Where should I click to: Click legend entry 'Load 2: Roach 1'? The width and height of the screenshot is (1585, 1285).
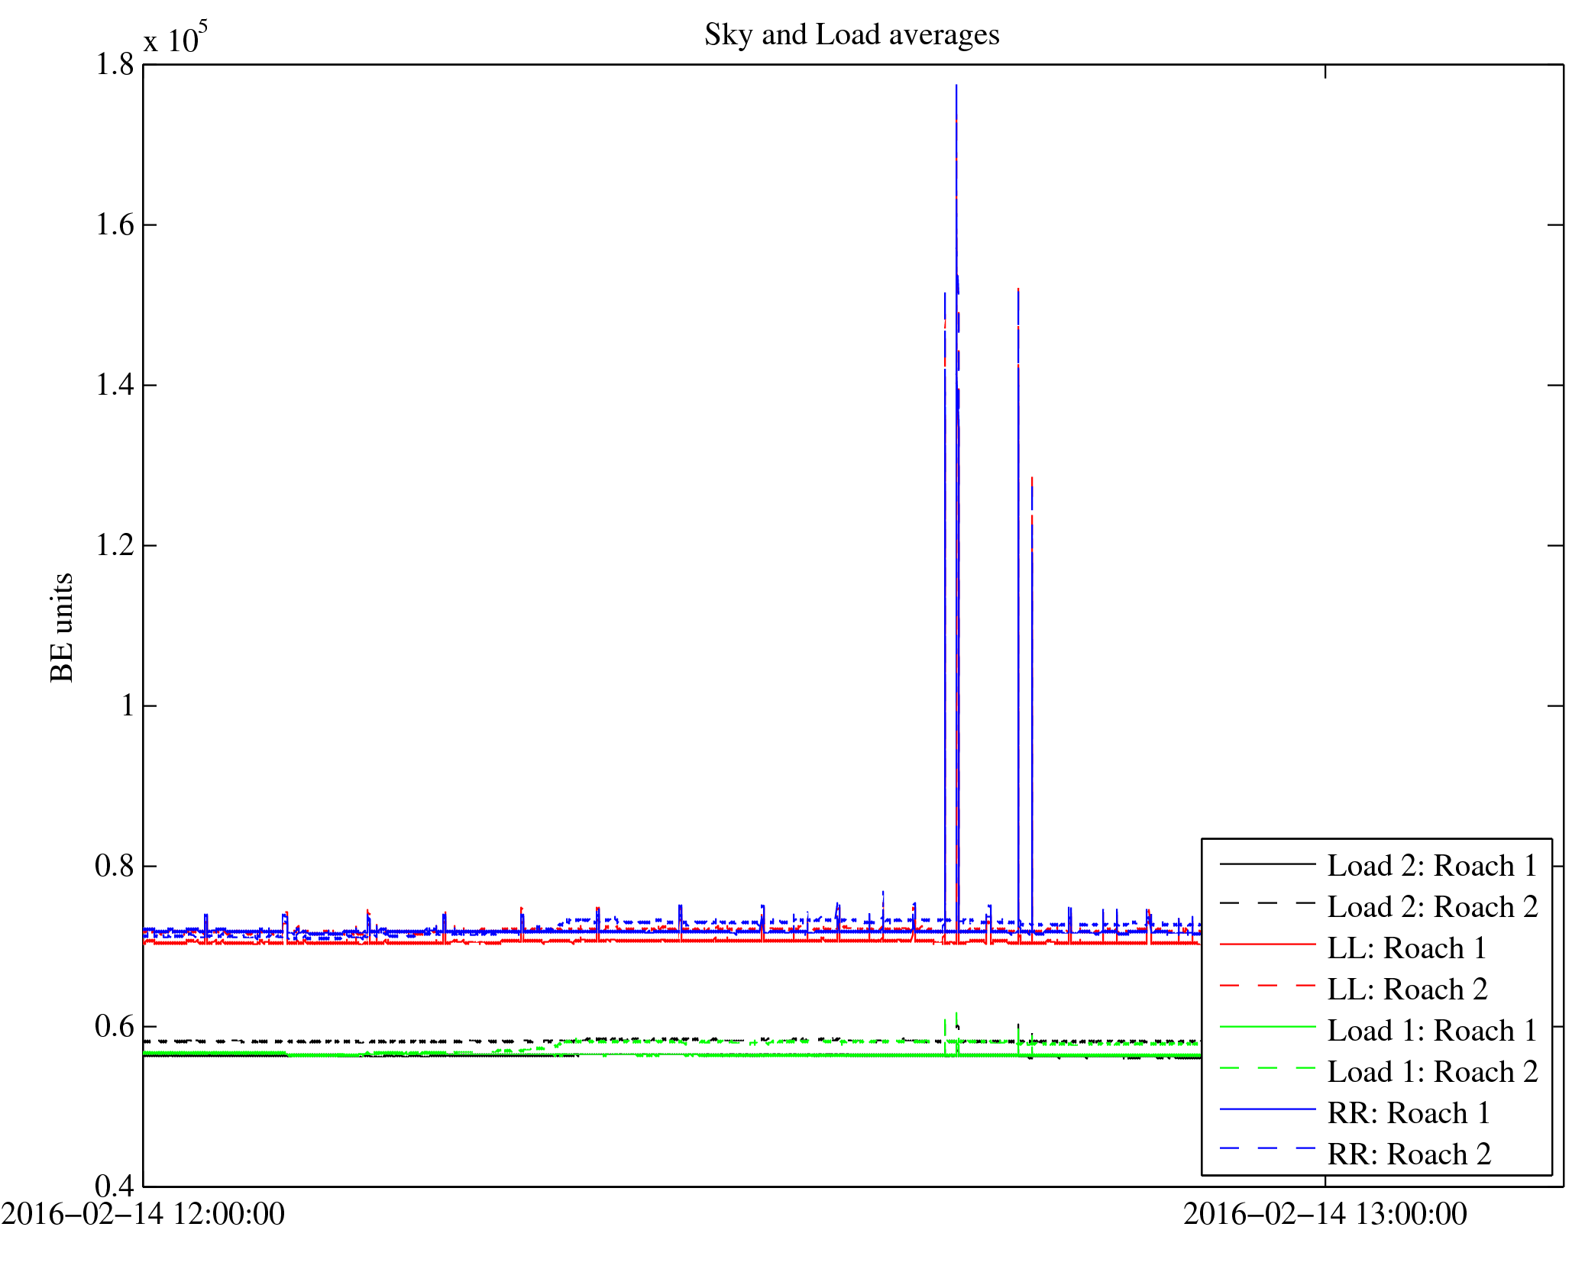(x=1431, y=866)
